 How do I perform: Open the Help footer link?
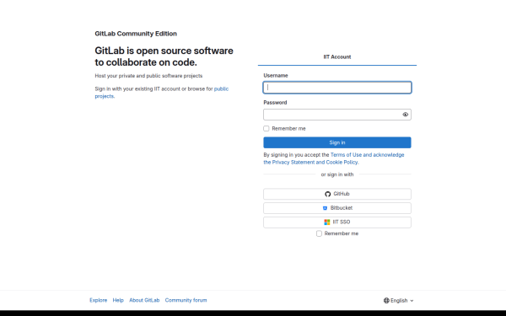118,300
